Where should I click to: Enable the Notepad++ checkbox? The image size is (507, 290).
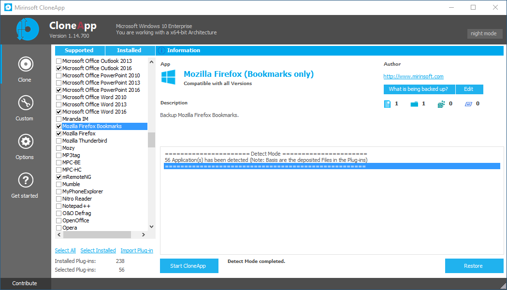pyautogui.click(x=59, y=206)
